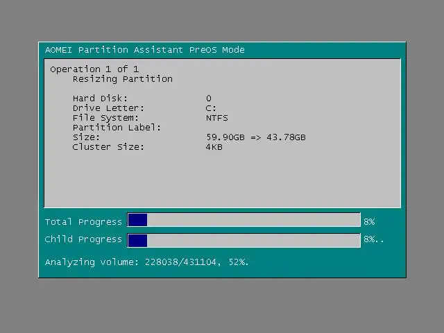Click the Hard Disk value '0'
The height and width of the screenshot is (333, 444).
point(209,99)
